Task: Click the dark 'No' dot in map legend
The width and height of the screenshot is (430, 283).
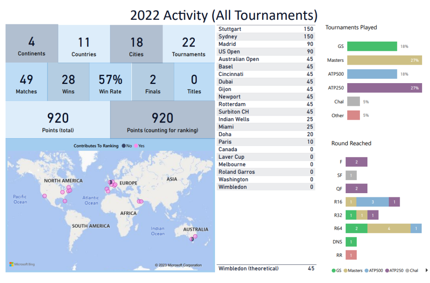Action: [123, 146]
